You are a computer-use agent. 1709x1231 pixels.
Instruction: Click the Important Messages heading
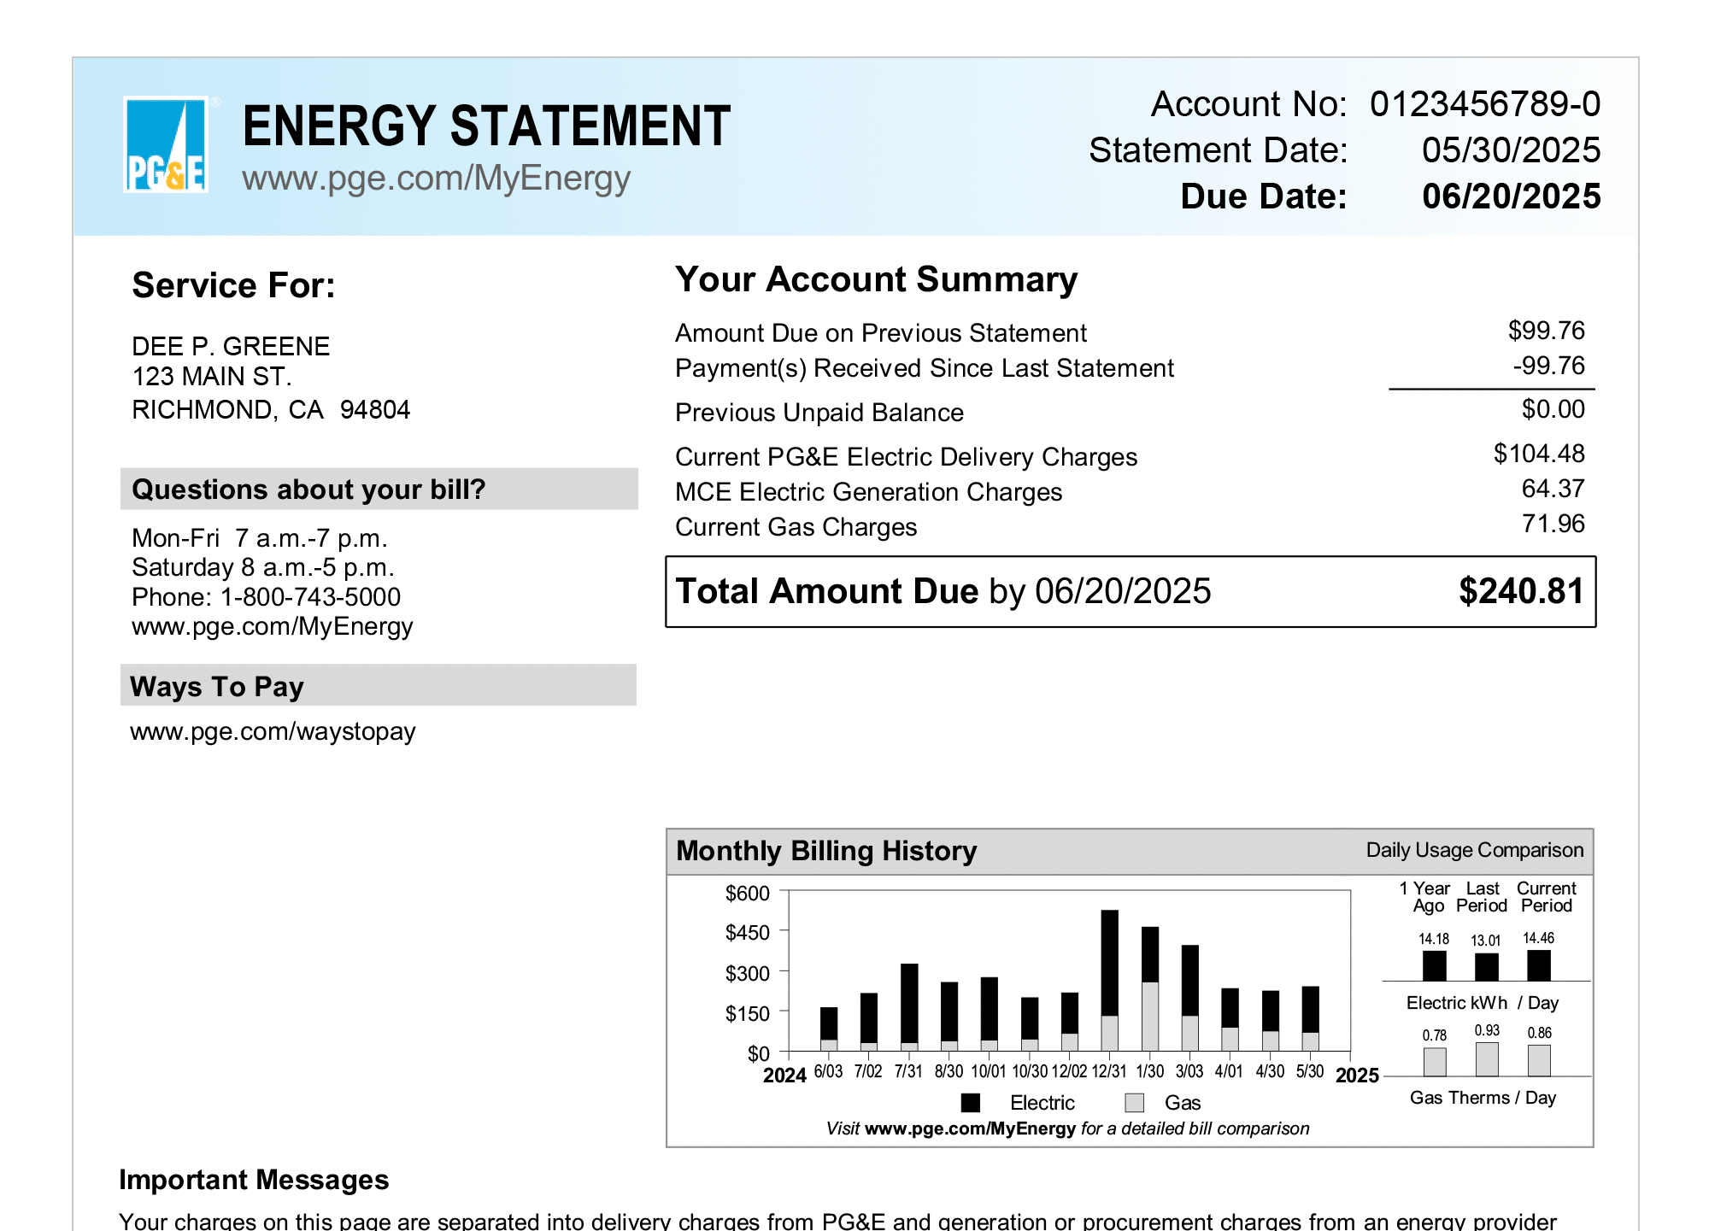(x=254, y=1180)
